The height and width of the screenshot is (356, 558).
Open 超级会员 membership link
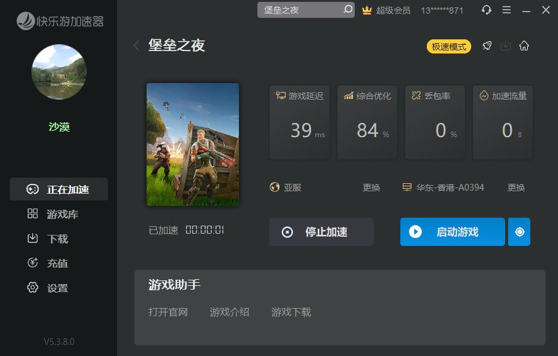[x=393, y=10]
